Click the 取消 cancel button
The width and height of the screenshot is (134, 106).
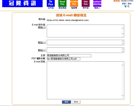pos(76,102)
